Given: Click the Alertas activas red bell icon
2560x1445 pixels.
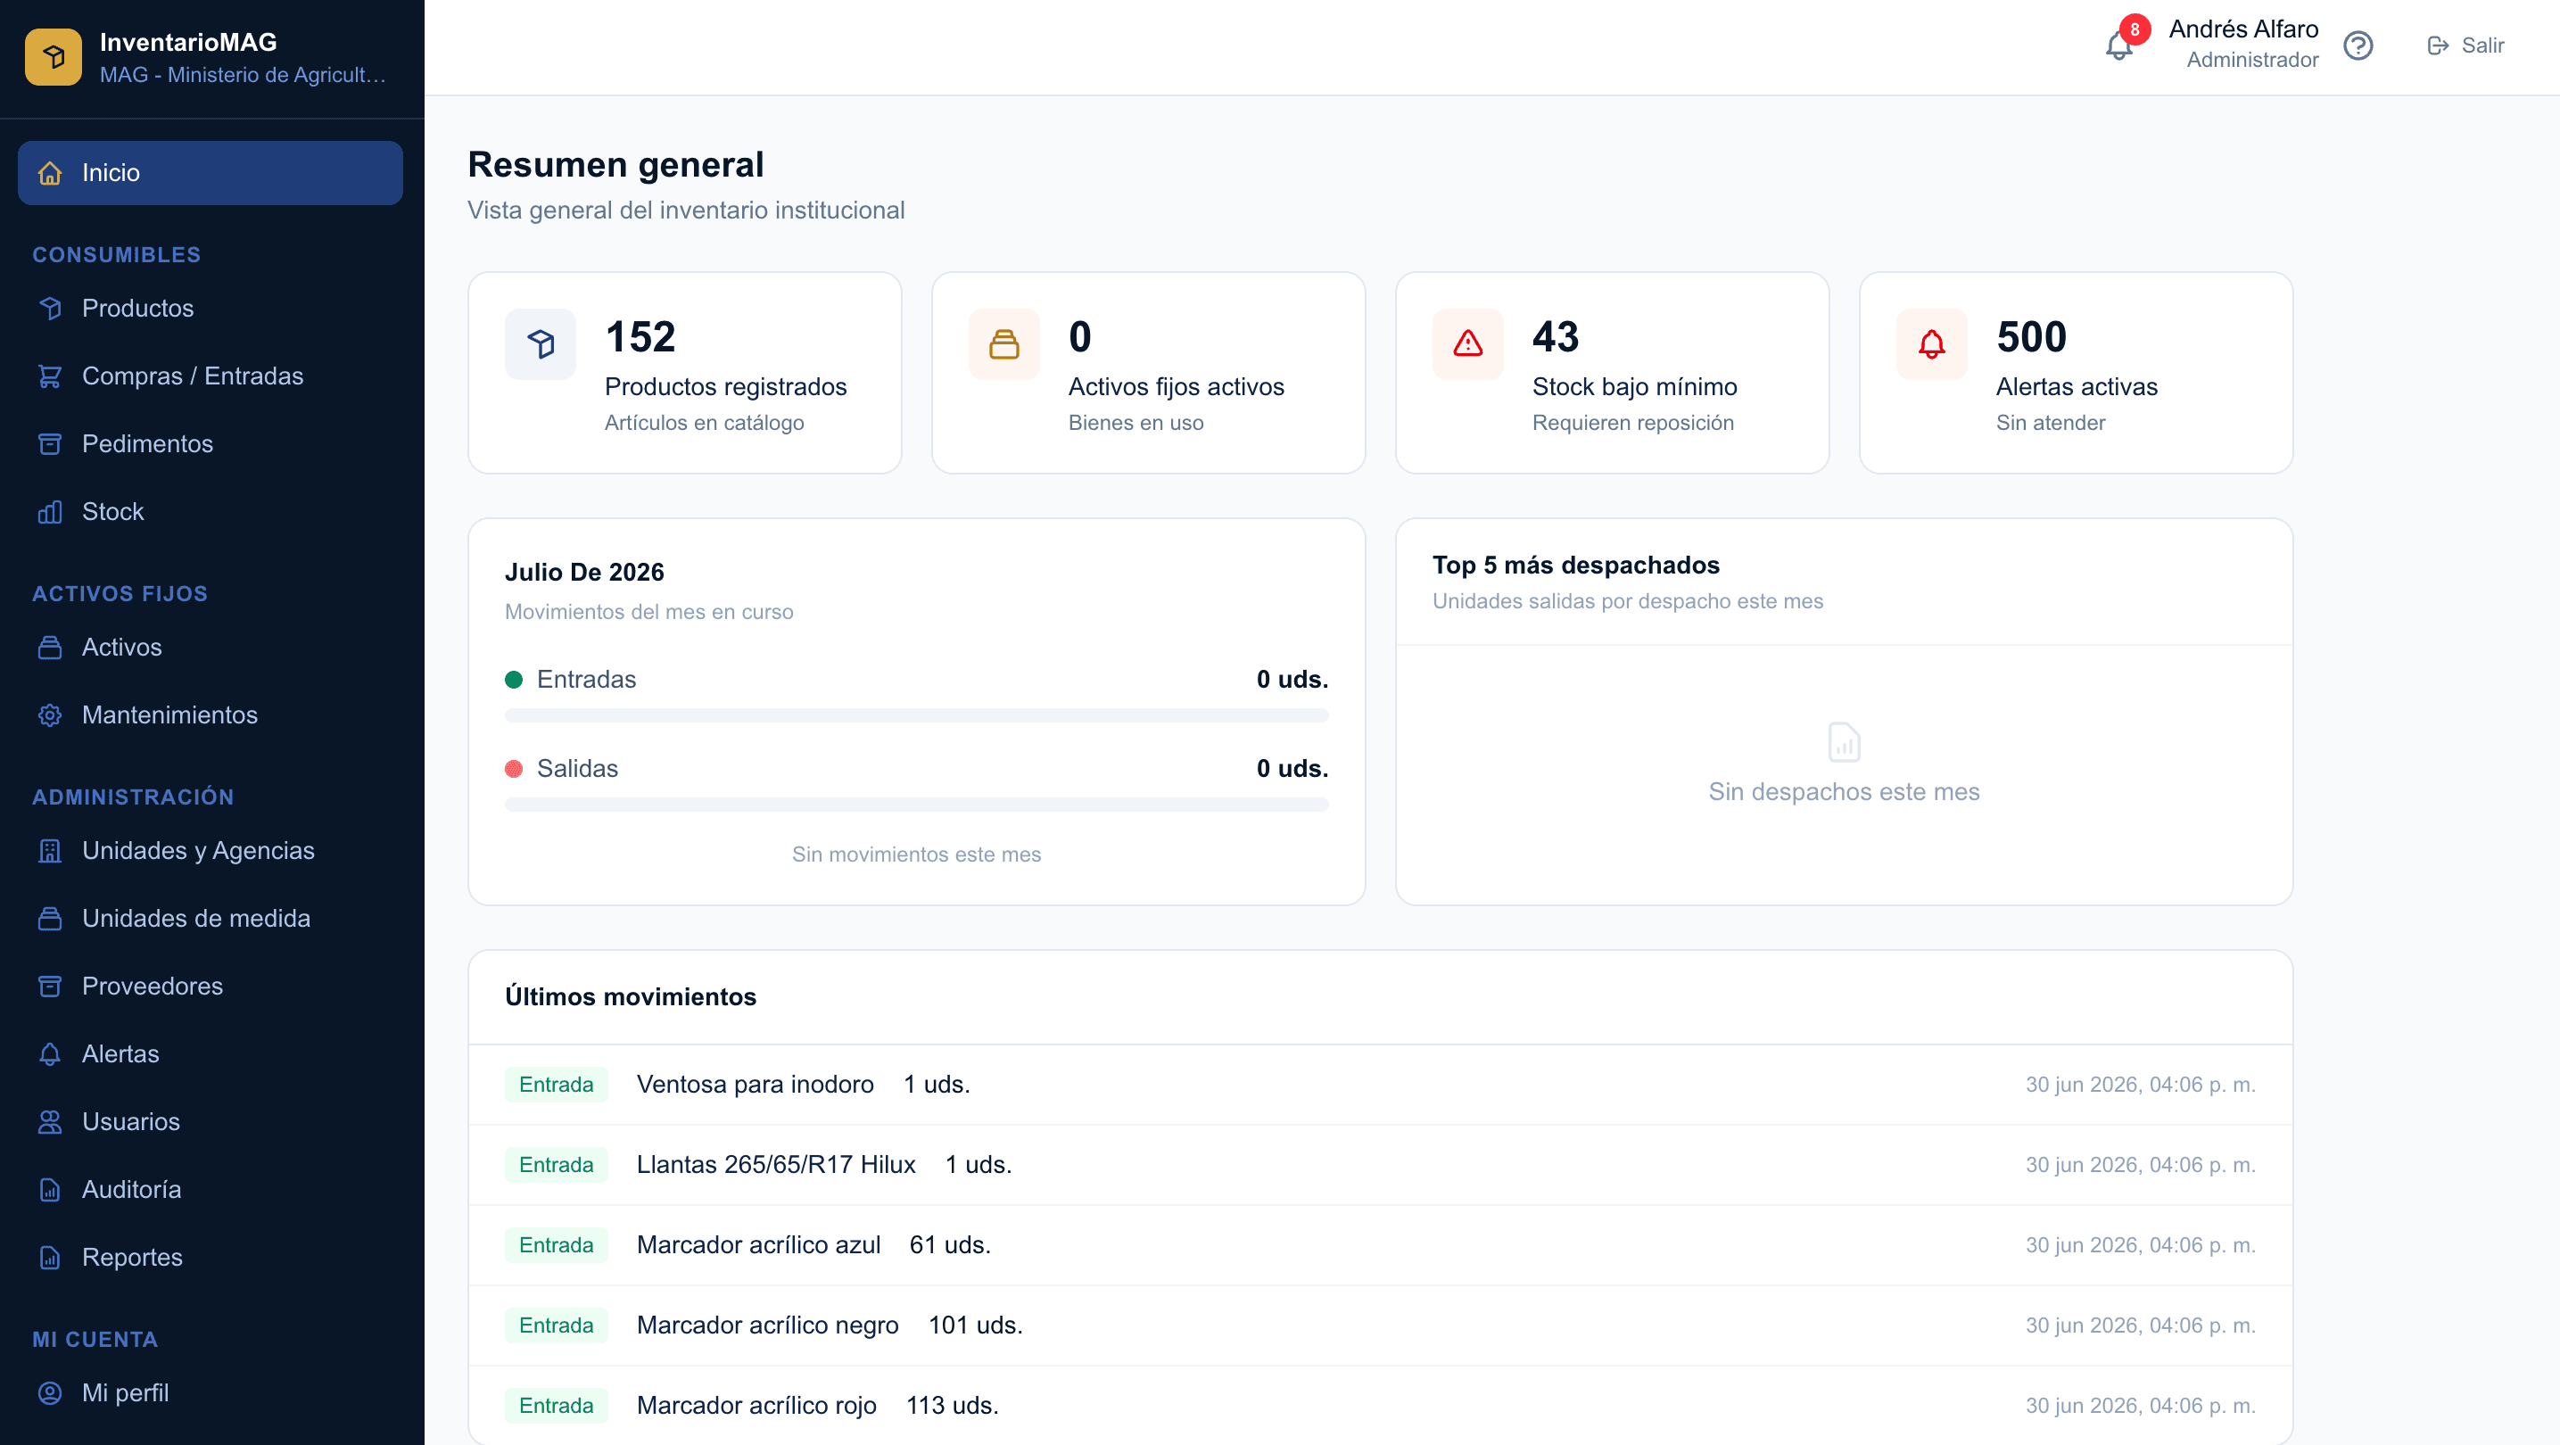Looking at the screenshot, I should 1932,344.
